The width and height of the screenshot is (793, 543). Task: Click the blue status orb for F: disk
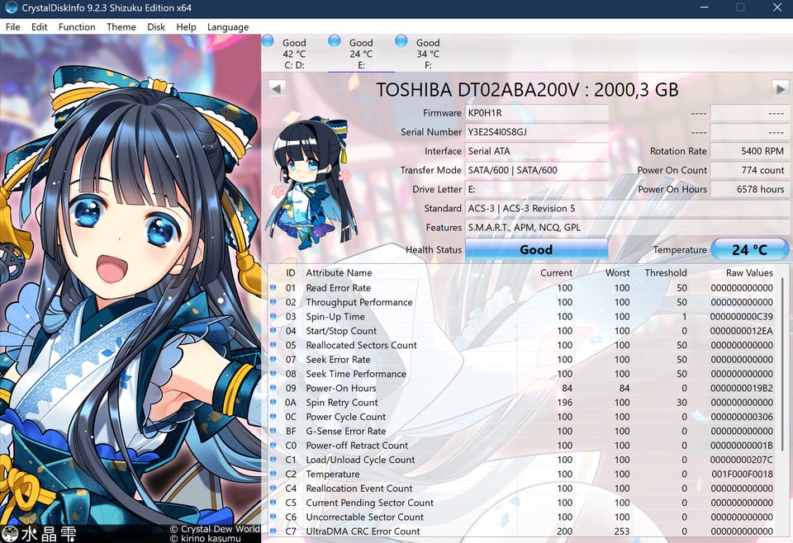pos(401,41)
